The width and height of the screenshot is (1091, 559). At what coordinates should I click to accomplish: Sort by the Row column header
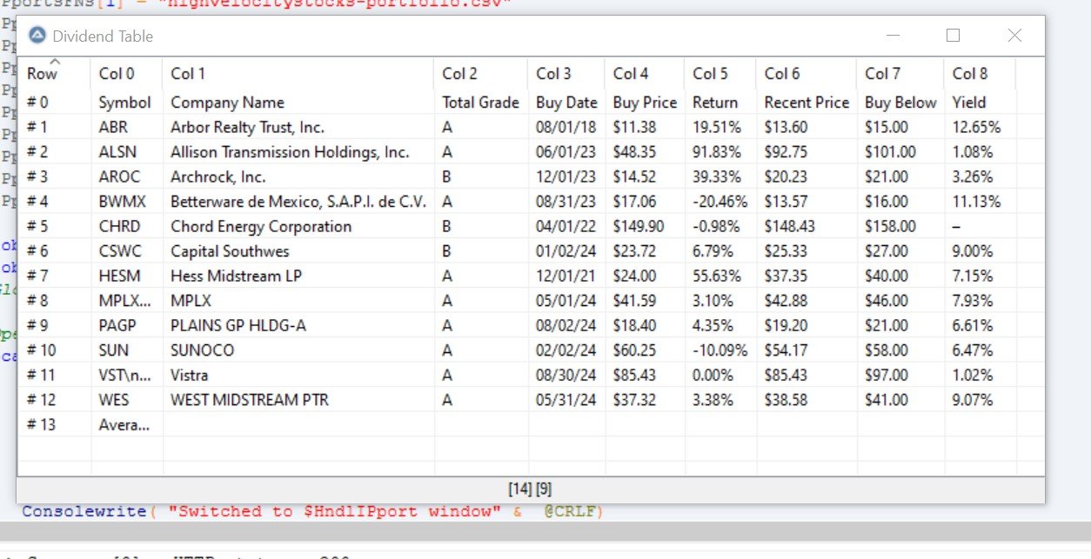click(54, 73)
